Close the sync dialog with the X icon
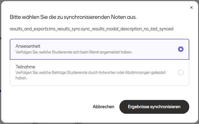The width and height of the screenshot is (199, 124). (x=191, y=8)
